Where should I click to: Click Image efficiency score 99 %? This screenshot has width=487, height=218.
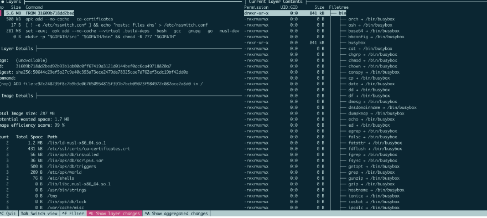32,125
